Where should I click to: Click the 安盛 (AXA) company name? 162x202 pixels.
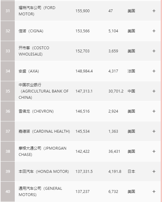click(29, 71)
